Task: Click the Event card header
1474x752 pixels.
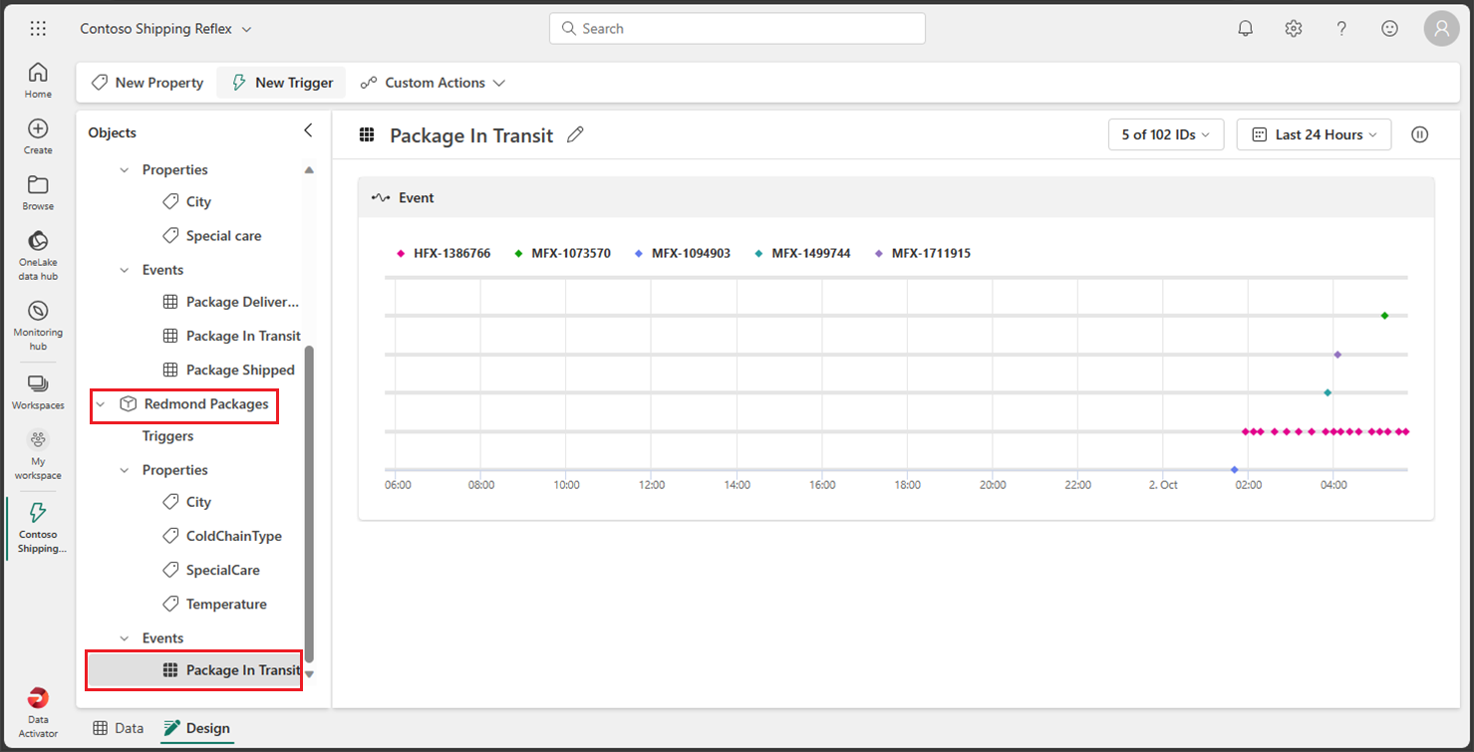Action: coord(896,197)
